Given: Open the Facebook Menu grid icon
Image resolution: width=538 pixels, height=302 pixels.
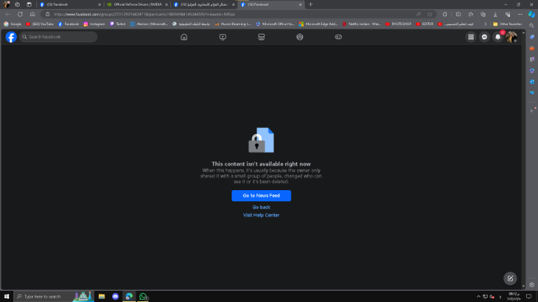Looking at the screenshot, I should click(471, 37).
